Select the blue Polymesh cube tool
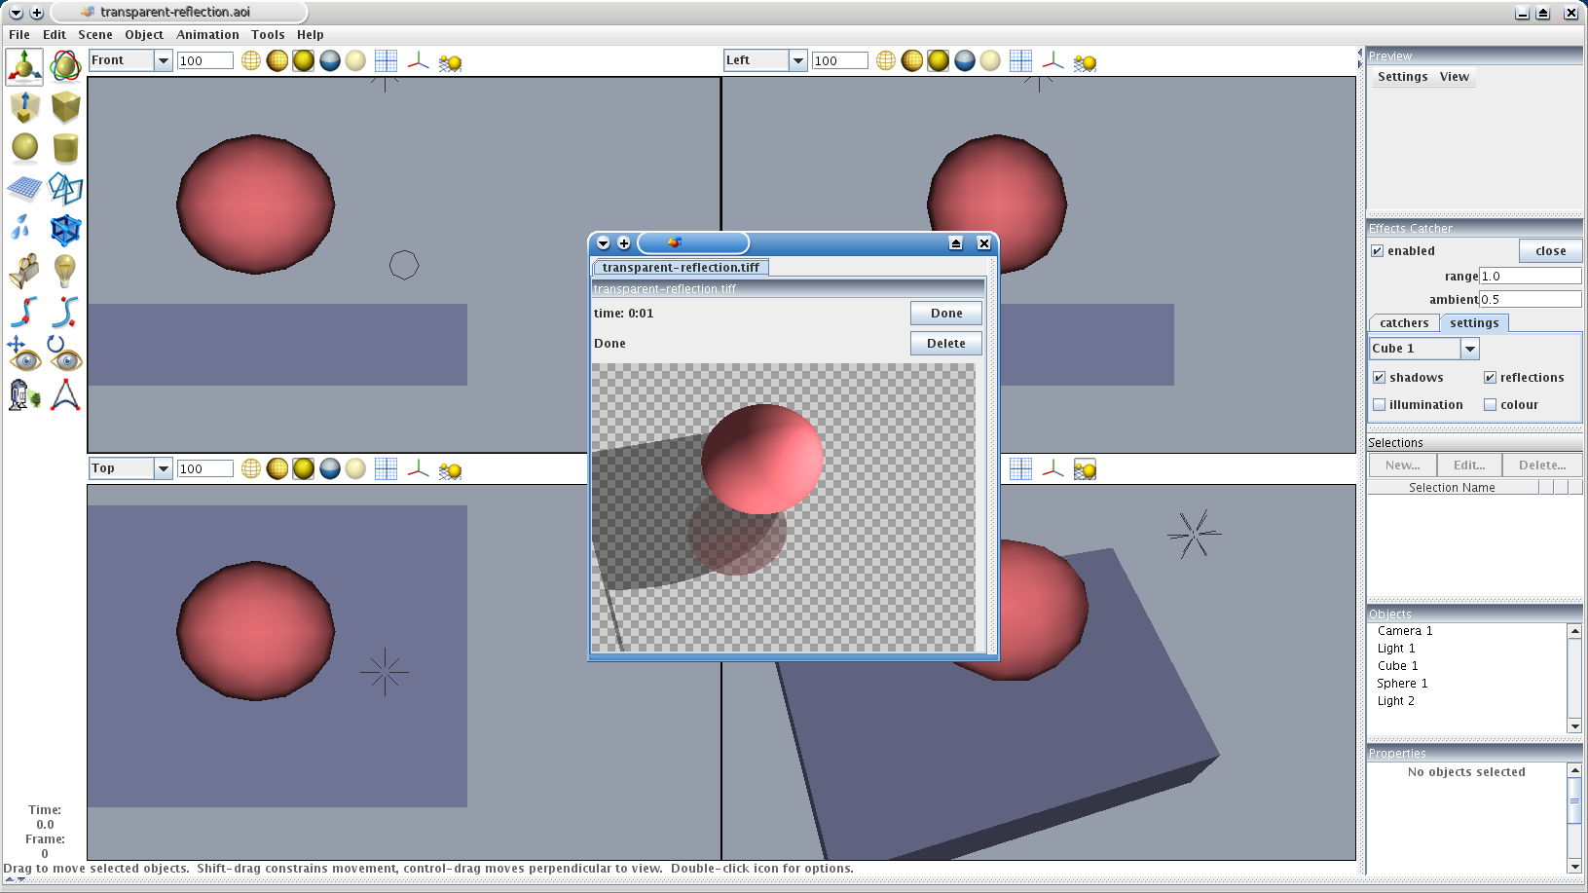The height and width of the screenshot is (893, 1588). tap(65, 230)
